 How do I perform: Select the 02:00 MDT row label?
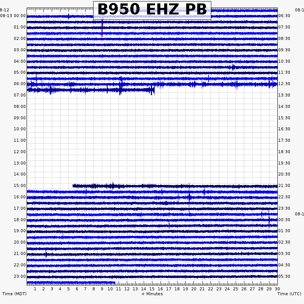click(x=20, y=39)
